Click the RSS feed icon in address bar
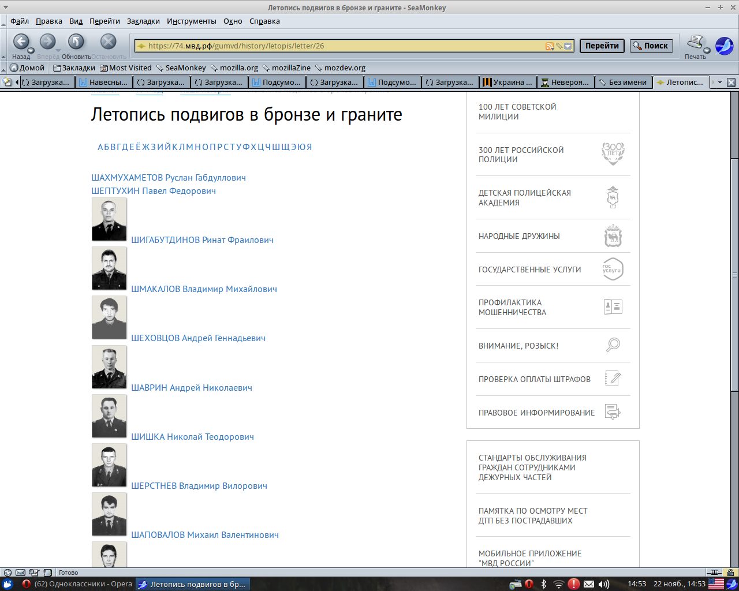 550,46
